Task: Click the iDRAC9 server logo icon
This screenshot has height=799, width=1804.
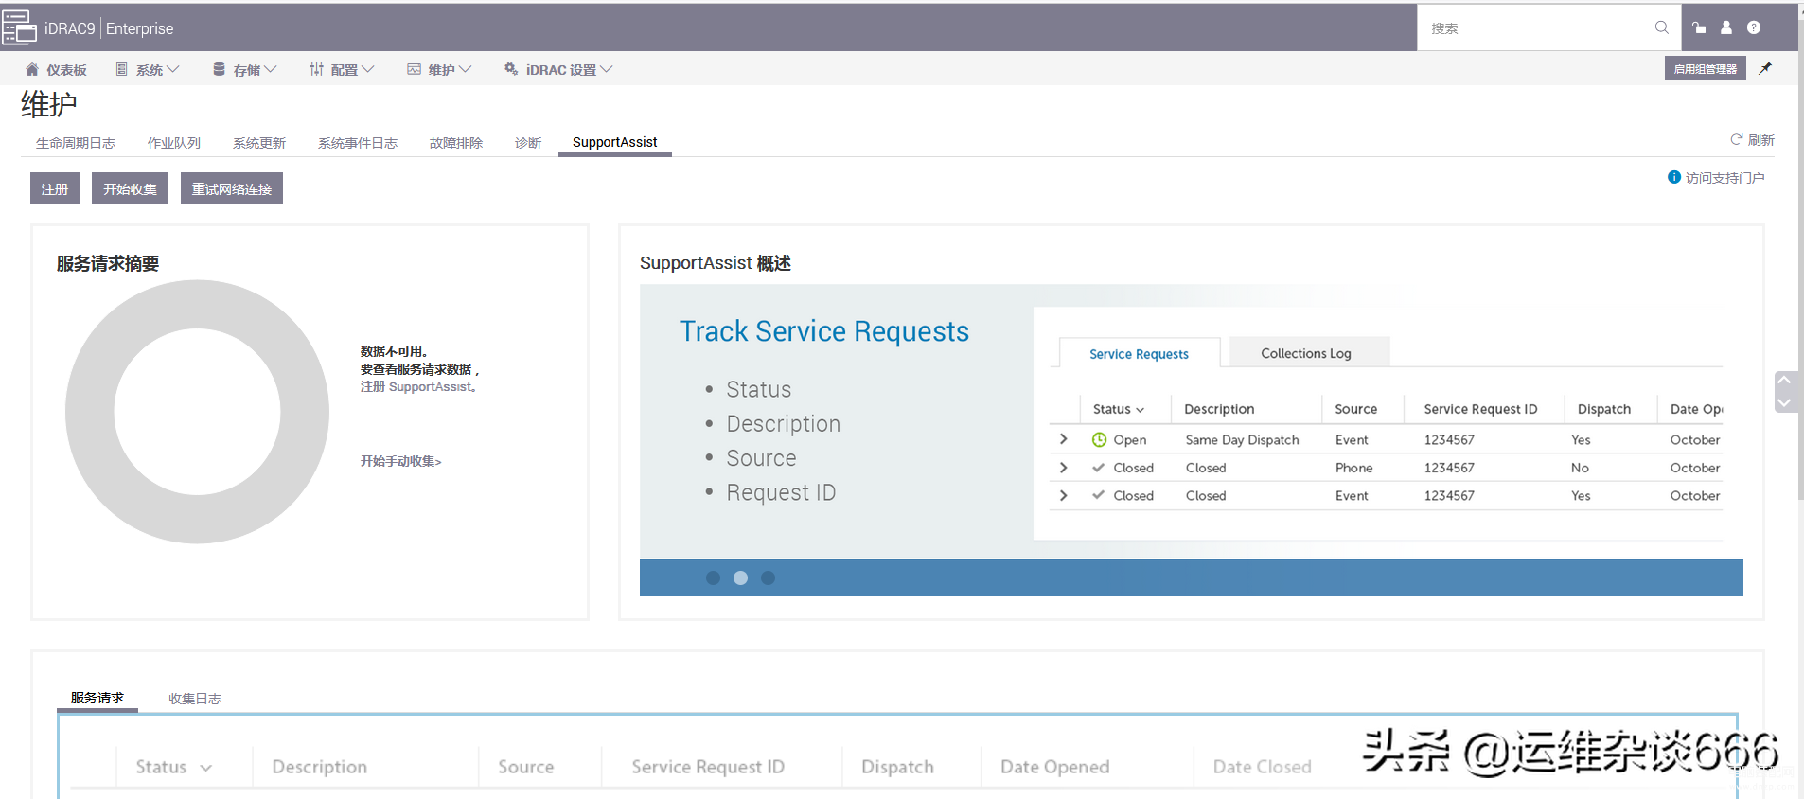Action: [19, 28]
